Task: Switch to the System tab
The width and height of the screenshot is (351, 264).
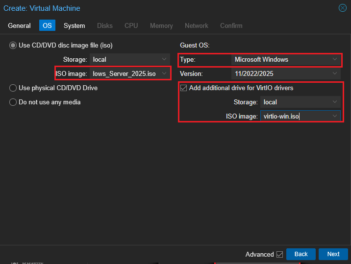Action: tap(74, 25)
